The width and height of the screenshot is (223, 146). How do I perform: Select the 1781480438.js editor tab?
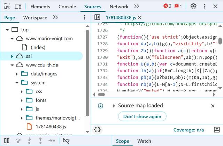tap(121, 18)
